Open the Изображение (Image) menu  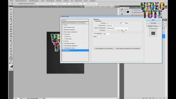[34, 1]
